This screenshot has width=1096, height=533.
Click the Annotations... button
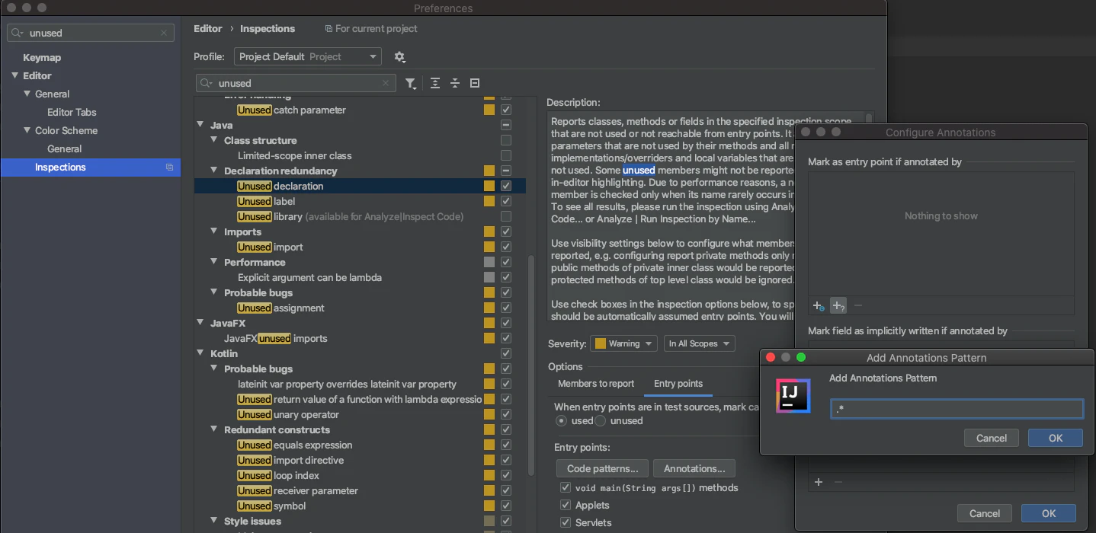pyautogui.click(x=694, y=468)
